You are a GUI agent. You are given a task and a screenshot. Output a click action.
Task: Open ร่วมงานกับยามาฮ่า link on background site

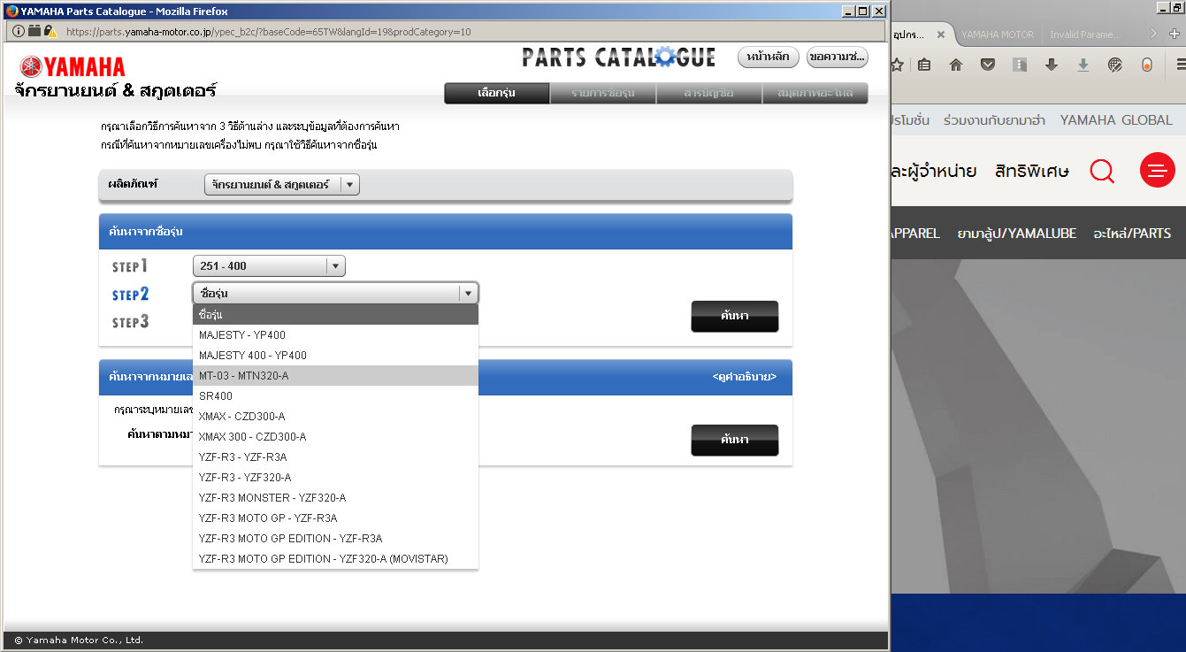click(x=995, y=119)
